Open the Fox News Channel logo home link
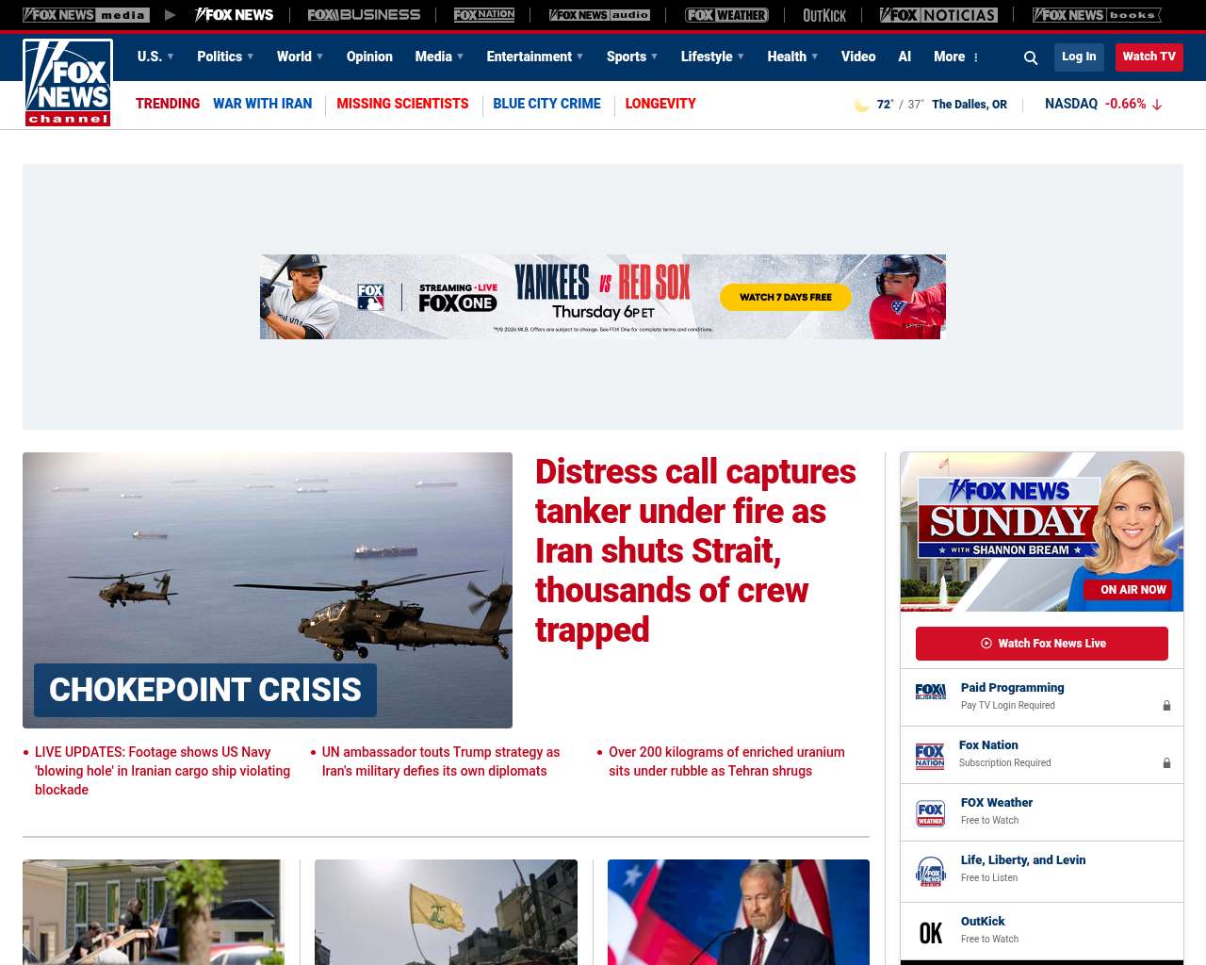The height and width of the screenshot is (965, 1206). pos(68,83)
